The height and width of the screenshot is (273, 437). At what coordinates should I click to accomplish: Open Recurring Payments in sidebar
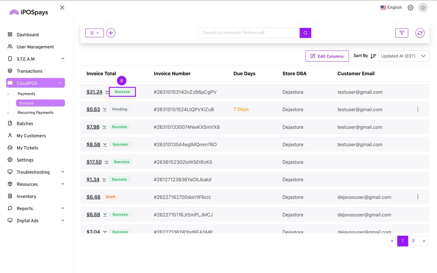36,113
